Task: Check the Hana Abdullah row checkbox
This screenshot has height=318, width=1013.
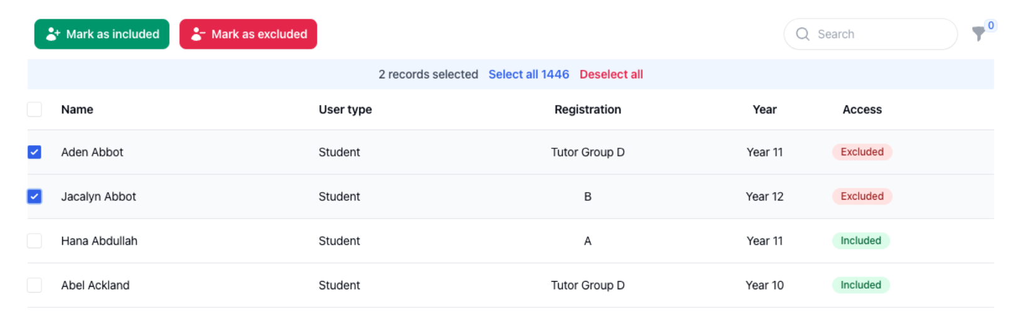Action: [35, 241]
